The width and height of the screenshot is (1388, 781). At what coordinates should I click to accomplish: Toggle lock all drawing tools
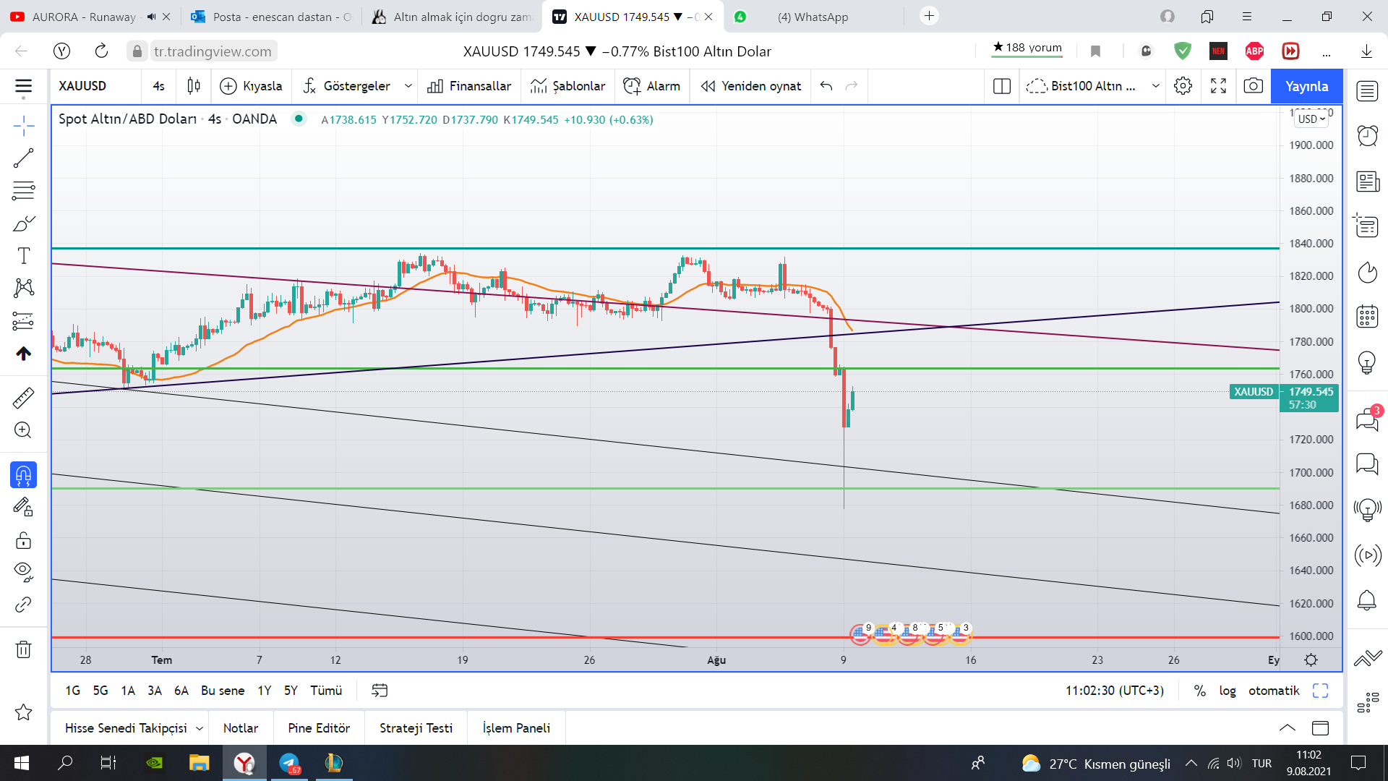(x=23, y=540)
